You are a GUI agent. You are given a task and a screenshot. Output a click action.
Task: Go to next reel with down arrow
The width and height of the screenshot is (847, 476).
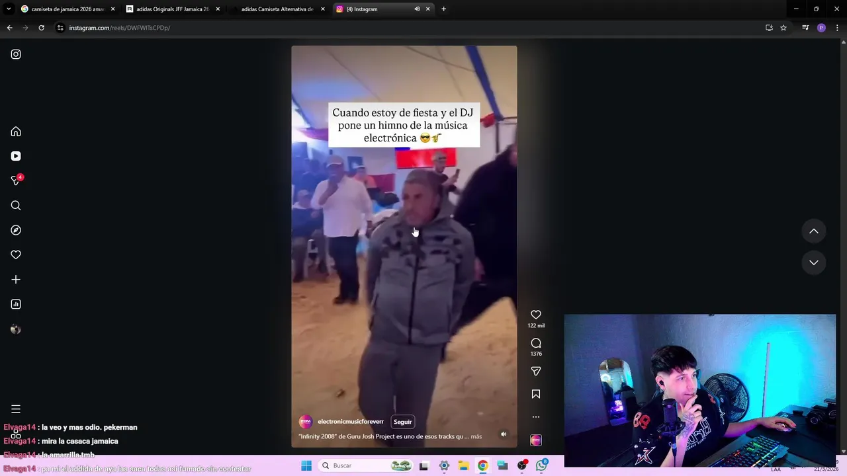click(x=814, y=262)
